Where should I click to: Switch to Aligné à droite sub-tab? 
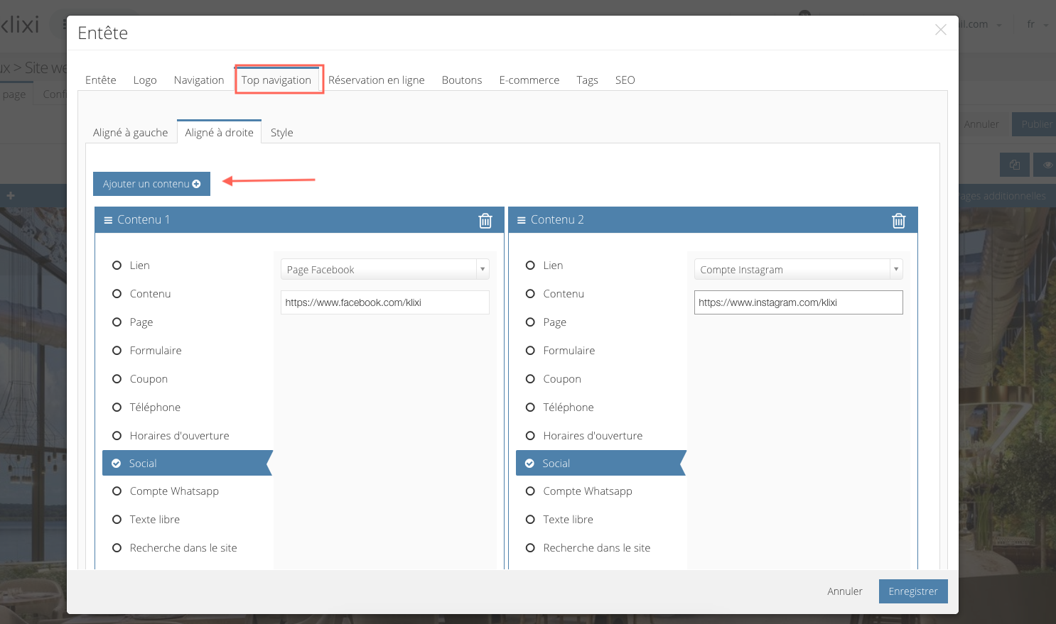click(x=220, y=133)
